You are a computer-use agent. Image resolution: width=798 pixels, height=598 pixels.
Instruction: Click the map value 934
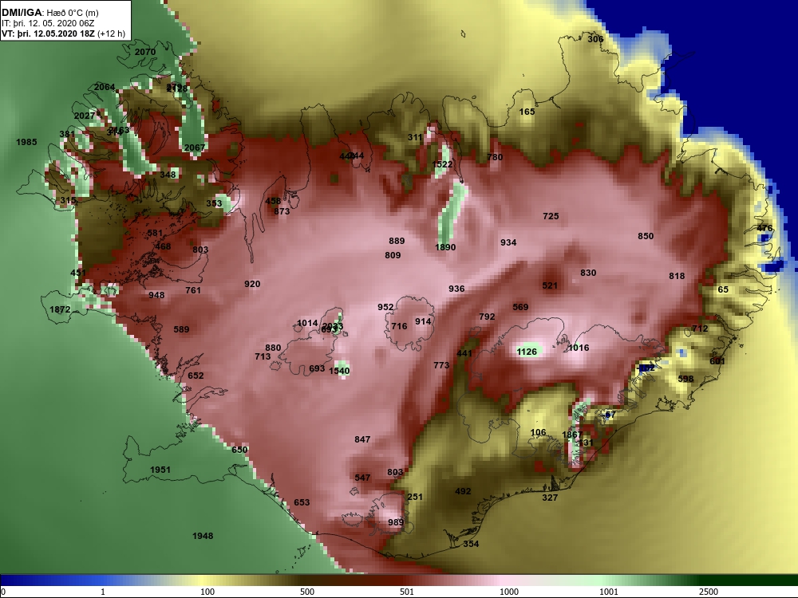coord(508,242)
